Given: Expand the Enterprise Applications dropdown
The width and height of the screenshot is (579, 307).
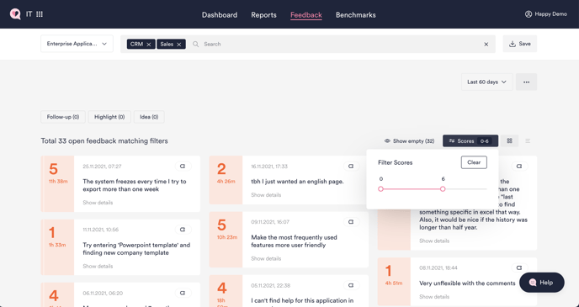Looking at the screenshot, I should coord(77,44).
